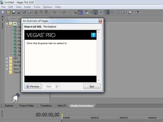This screenshot has width=163, height=122.
Task: Save project using the floppy disk icon
Action: pyautogui.click(x=14, y=12)
